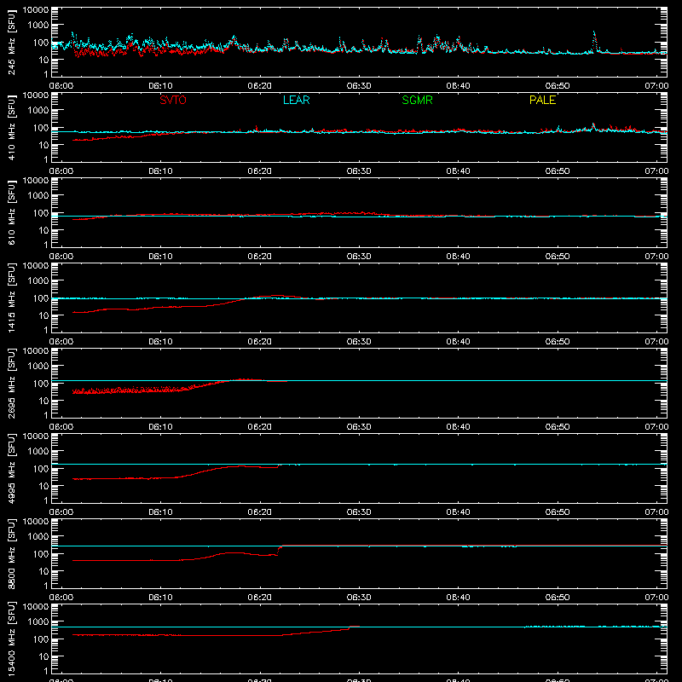
Task: Click the 10000 y-axis value on 2695 MHz panel
Action: pyautogui.click(x=36, y=351)
